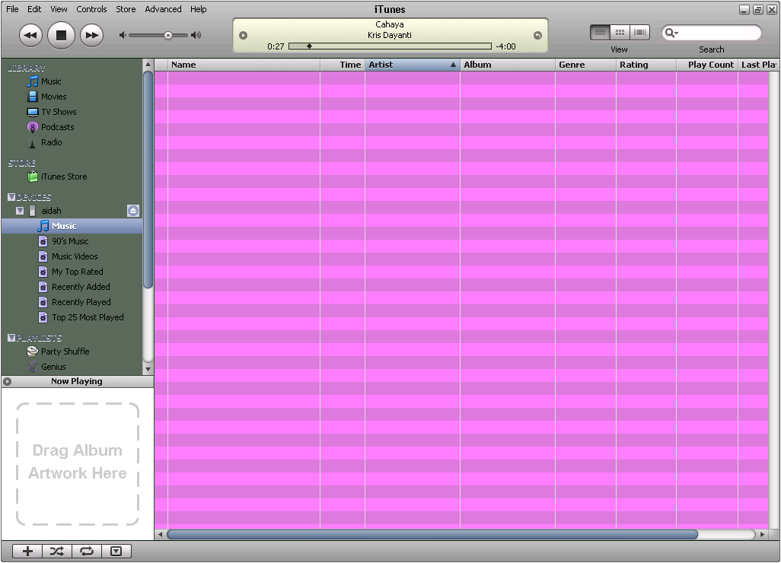Image resolution: width=781 pixels, height=563 pixels.
Task: Open the Controls menu
Action: coord(91,9)
